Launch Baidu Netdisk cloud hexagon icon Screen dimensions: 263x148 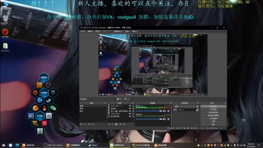click(x=49, y=116)
